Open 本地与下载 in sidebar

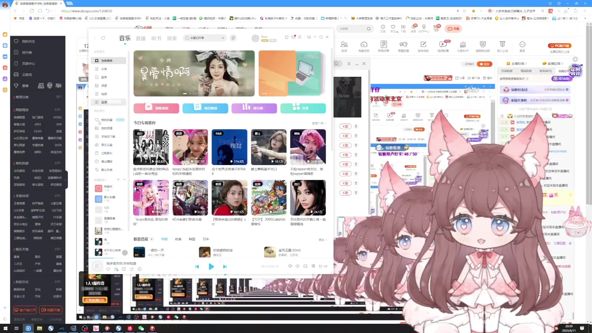point(109,137)
